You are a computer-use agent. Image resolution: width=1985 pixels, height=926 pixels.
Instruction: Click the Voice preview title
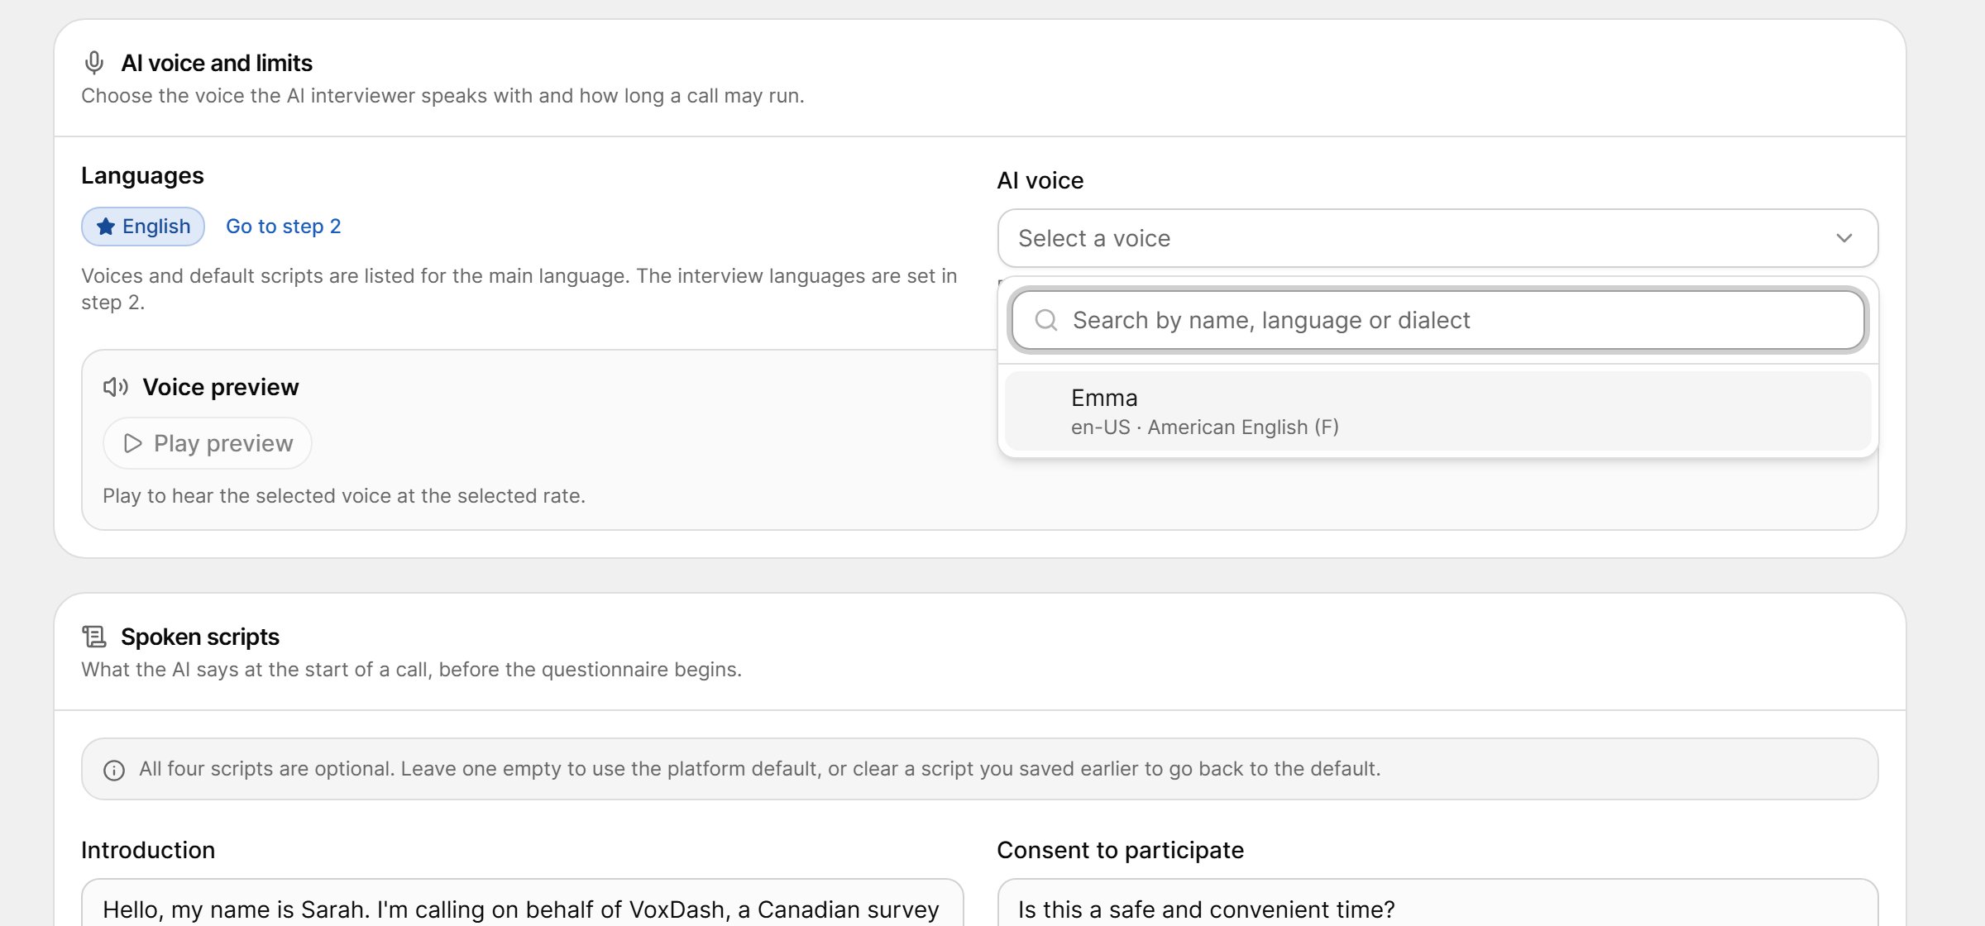tap(221, 387)
